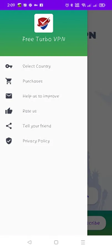Tap the Facebook notification icon in status bar

(41, 5)
